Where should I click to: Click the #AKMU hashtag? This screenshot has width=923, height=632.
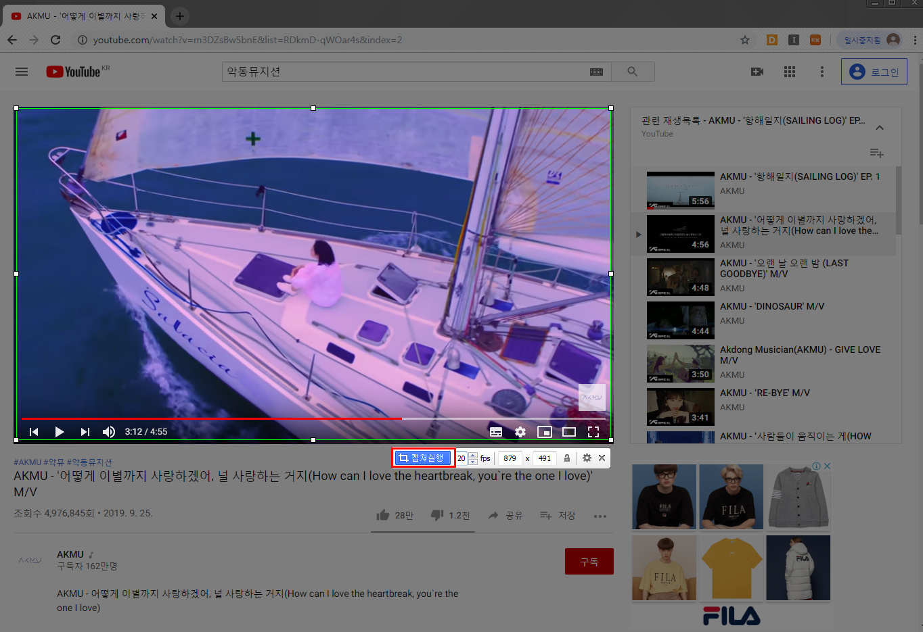click(x=28, y=462)
